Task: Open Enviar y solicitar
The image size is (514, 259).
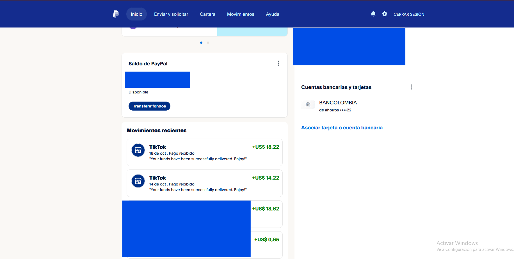Action: [x=171, y=14]
